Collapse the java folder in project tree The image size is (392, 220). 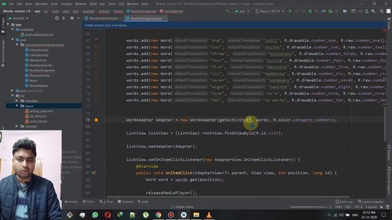tap(12, 40)
